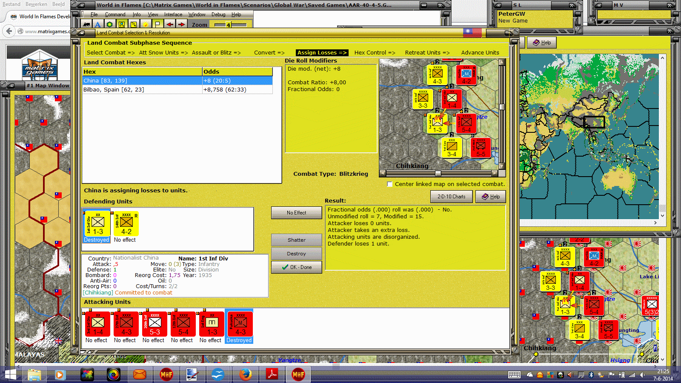
Task: Click the Odds column header
Action: pyautogui.click(x=237, y=71)
